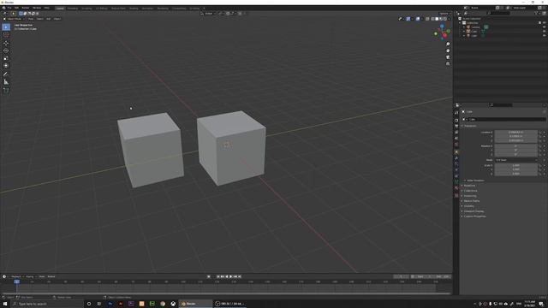Open the timeline Keying menu button
Image resolution: width=548 pixels, height=308 pixels.
click(x=30, y=276)
